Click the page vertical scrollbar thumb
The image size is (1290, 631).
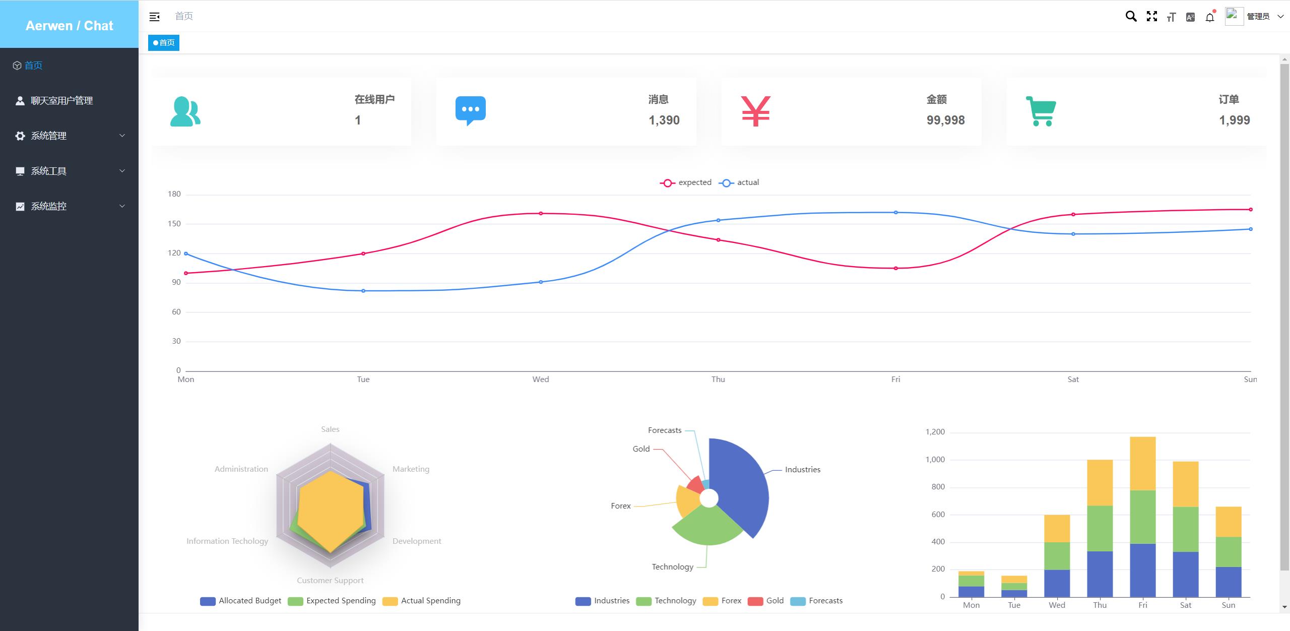point(1284,318)
